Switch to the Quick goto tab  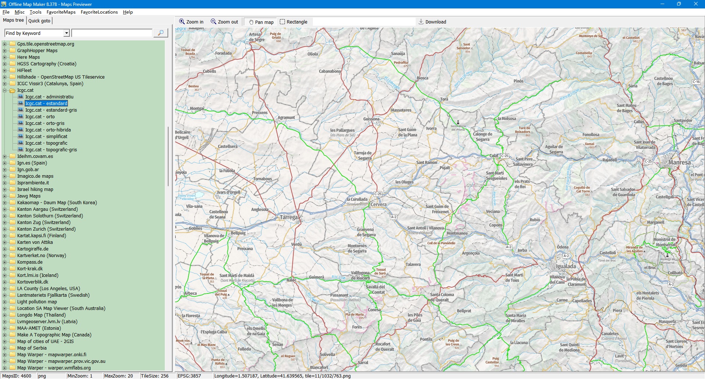[39, 21]
